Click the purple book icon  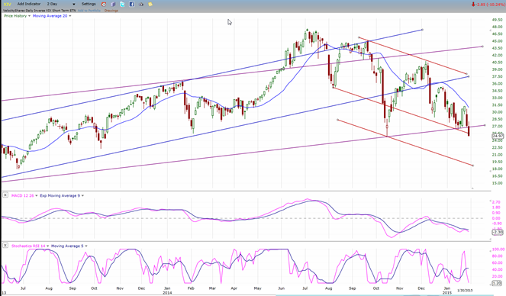(113, 4)
